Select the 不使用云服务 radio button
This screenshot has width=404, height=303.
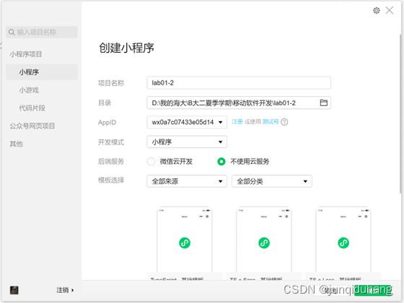[x=221, y=162]
